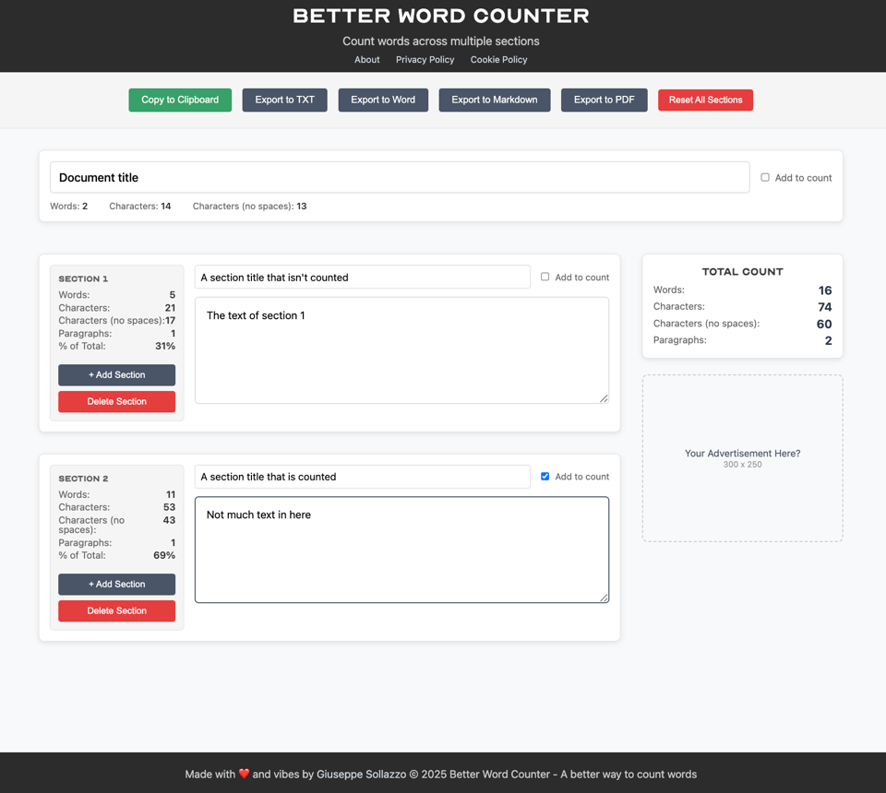Uncheck Add to count for Section 2 title
Image resolution: width=886 pixels, height=793 pixels.
tap(545, 477)
